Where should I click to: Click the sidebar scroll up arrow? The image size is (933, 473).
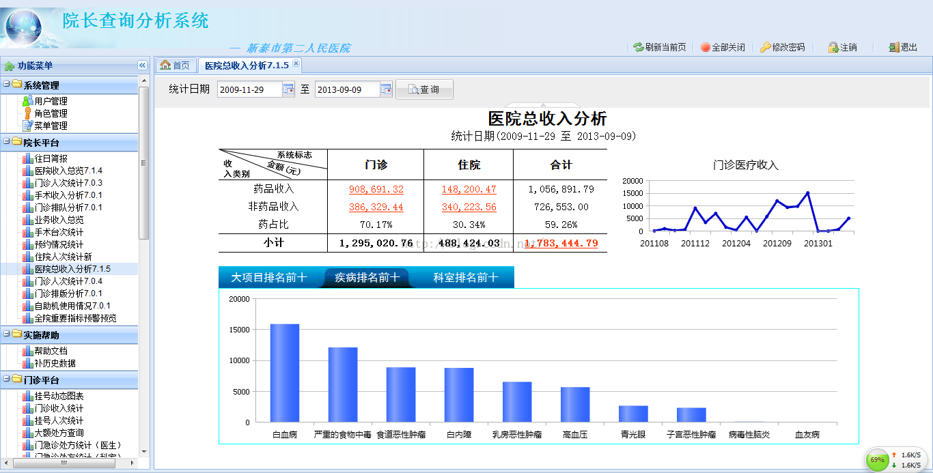pos(143,80)
